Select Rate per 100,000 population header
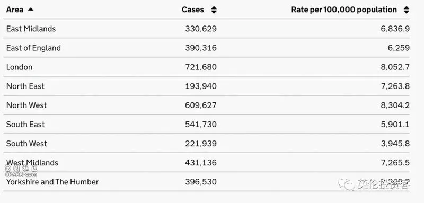Image resolution: width=424 pixels, height=203 pixels. point(344,10)
